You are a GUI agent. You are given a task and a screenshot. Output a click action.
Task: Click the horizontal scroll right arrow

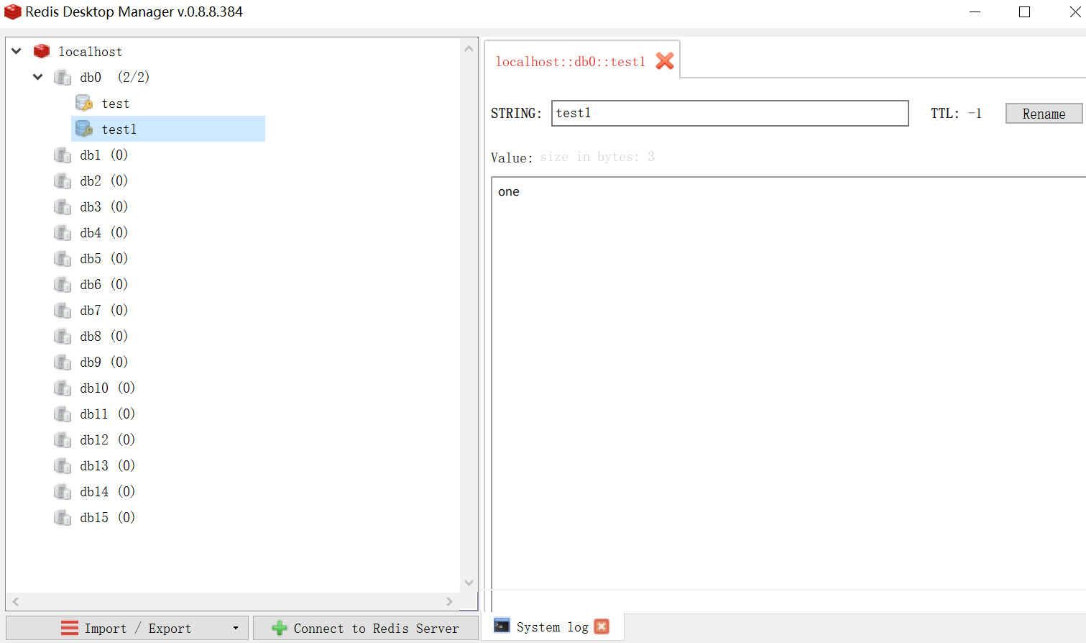(449, 601)
